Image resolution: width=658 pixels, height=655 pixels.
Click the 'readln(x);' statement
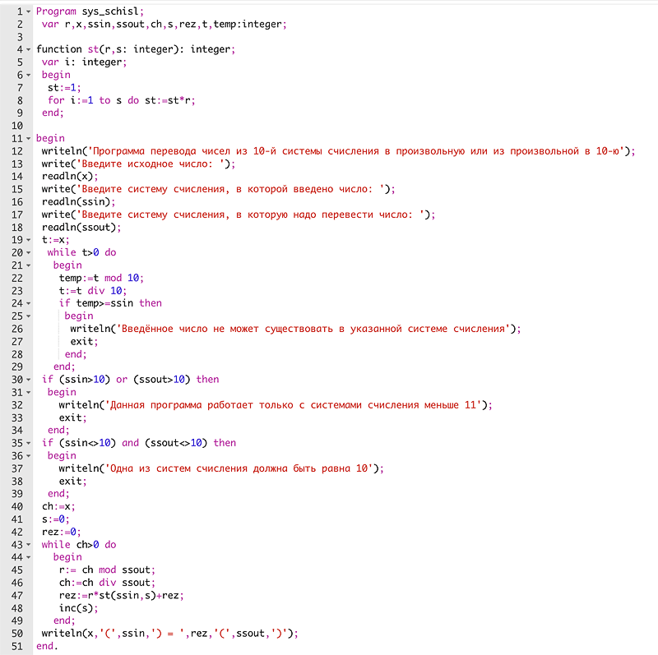pyautogui.click(x=70, y=177)
